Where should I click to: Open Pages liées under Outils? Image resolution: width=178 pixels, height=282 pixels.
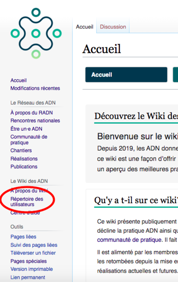23,237
